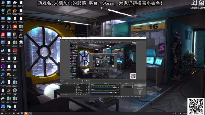This screenshot has width=205, height=115.
Task: Open the Help menu in OBS
Action: (93, 40)
